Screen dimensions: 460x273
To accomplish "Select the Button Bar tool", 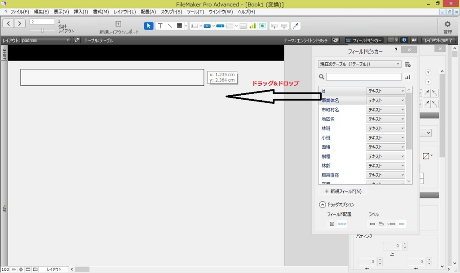I will (x=220, y=26).
